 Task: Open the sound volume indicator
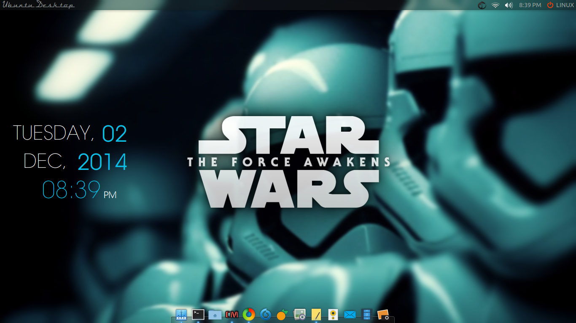tap(509, 5)
